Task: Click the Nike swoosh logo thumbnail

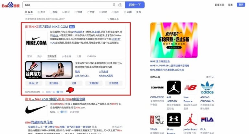Action: tap(36, 110)
